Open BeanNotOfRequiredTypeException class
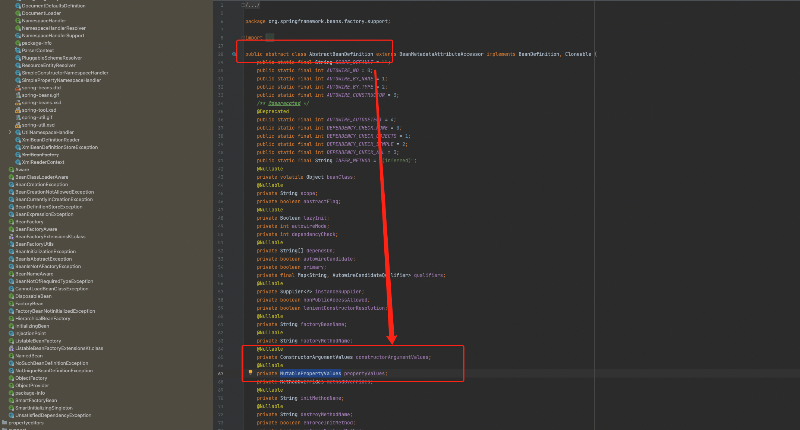800x430 pixels. pyautogui.click(x=54, y=281)
